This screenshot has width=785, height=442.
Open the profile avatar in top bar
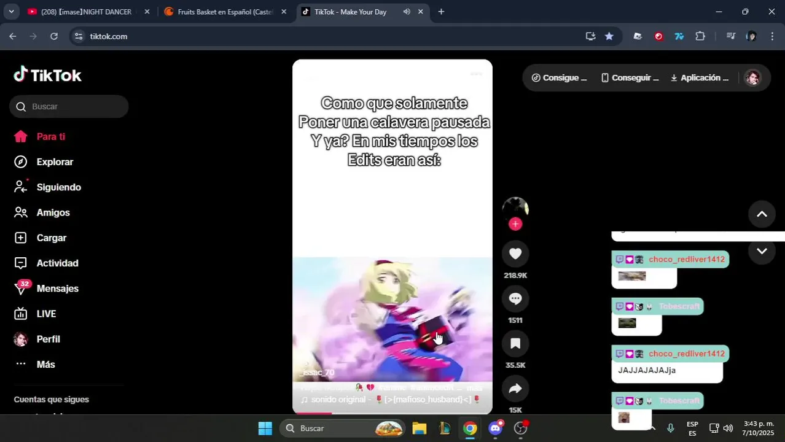point(752,78)
